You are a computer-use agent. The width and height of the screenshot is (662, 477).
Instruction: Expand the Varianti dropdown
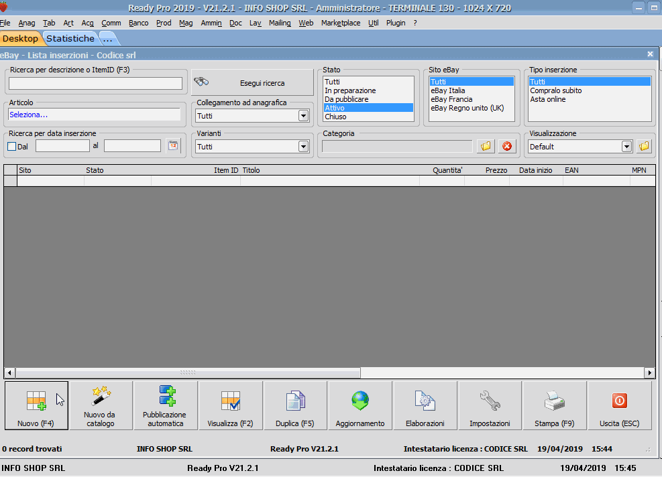coord(303,146)
